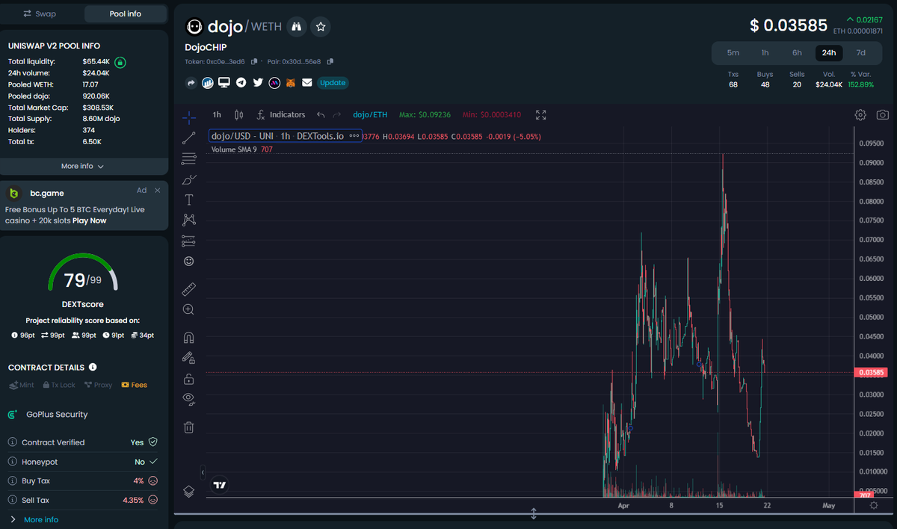
Task: Open the chart legend options dots menu
Action: [354, 137]
